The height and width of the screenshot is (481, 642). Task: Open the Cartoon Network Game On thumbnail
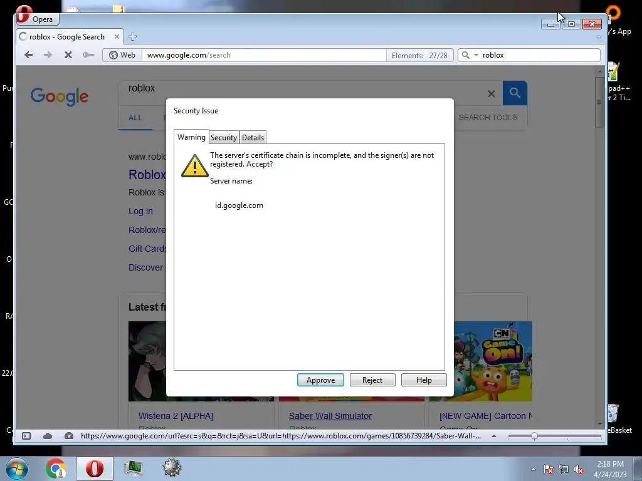click(x=493, y=361)
